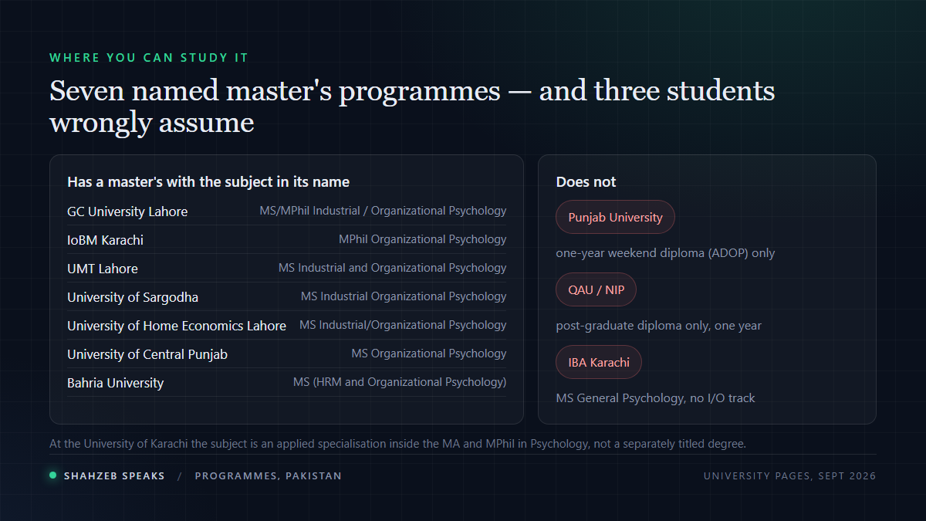Click 'one-year weekend diploma (ADOP) only' note
The image size is (926, 521).
pos(665,253)
